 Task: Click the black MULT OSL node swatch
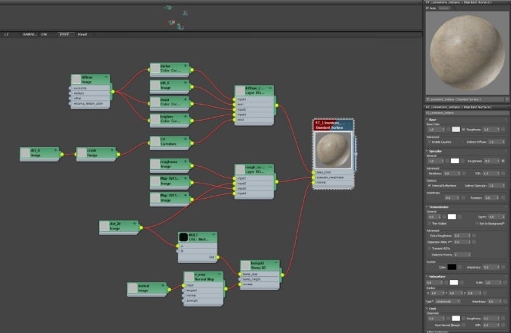(x=183, y=237)
